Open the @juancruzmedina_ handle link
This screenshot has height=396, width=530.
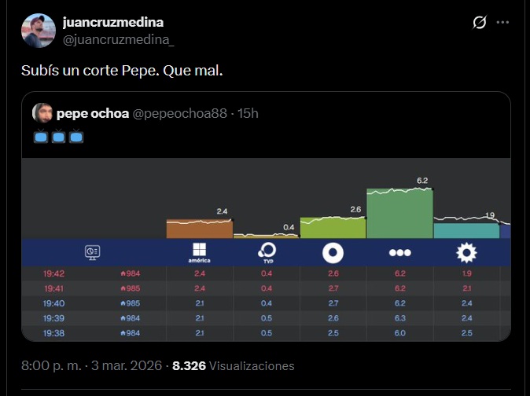click(118, 39)
